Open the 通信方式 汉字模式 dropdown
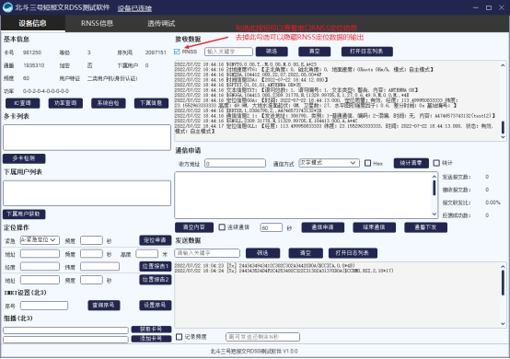 330,163
